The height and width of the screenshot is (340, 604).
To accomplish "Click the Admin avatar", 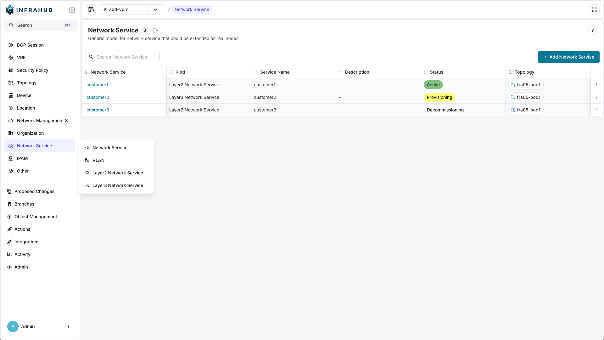I will (13, 326).
